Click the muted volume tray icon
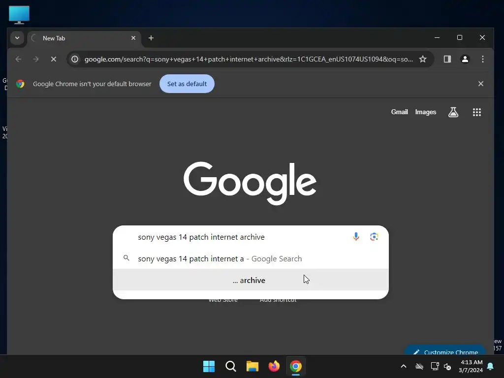 pos(447,366)
